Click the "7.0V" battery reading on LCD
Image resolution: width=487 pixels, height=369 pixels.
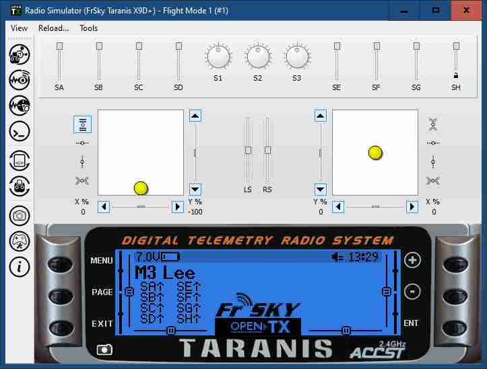(x=148, y=257)
